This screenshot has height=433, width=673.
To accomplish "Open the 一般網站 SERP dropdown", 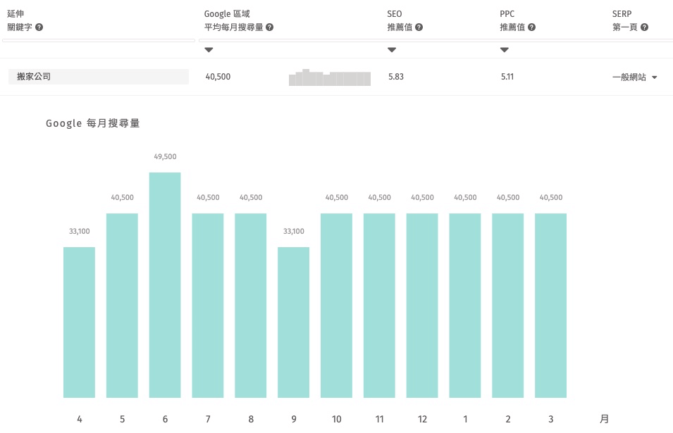I will 632,76.
